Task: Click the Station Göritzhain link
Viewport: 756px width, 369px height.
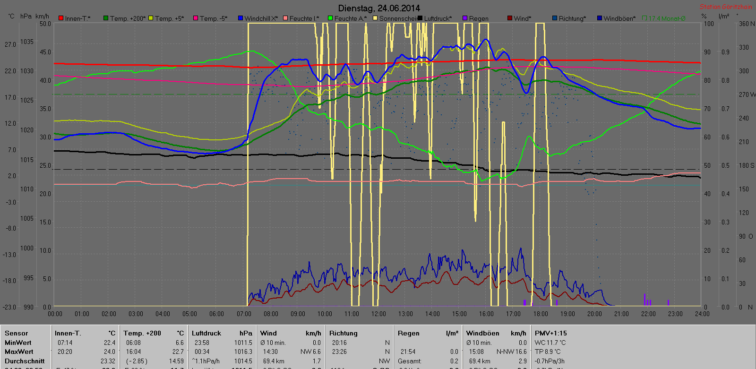Action: [x=725, y=7]
